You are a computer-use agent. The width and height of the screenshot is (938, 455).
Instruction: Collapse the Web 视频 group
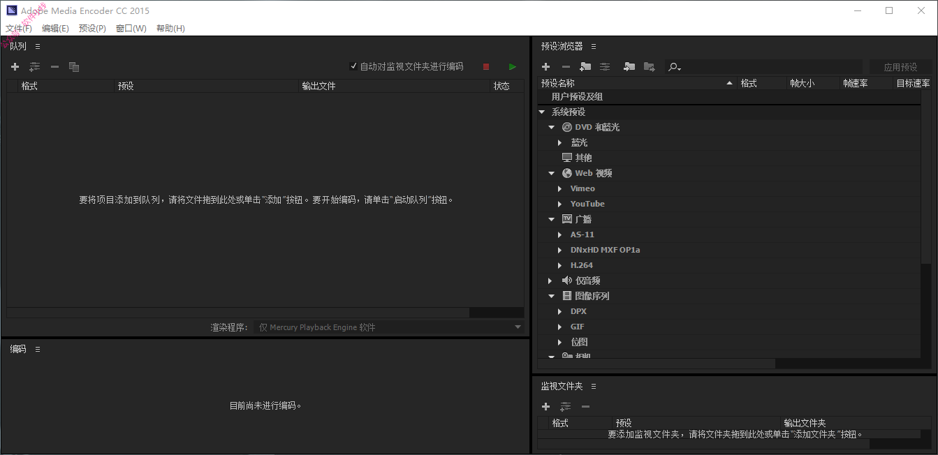coord(552,174)
